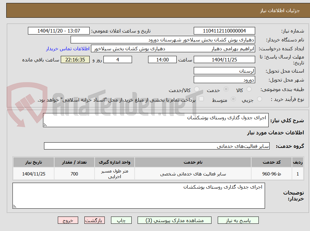This screenshot has width=310, height=231.
Task: Select the جزیی purchase type radio
Action: pyautogui.click(x=259, y=99)
